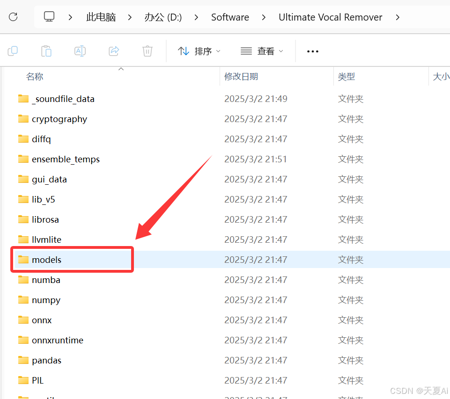Select the PIL folder
This screenshot has width=450, height=399.
[x=37, y=380]
